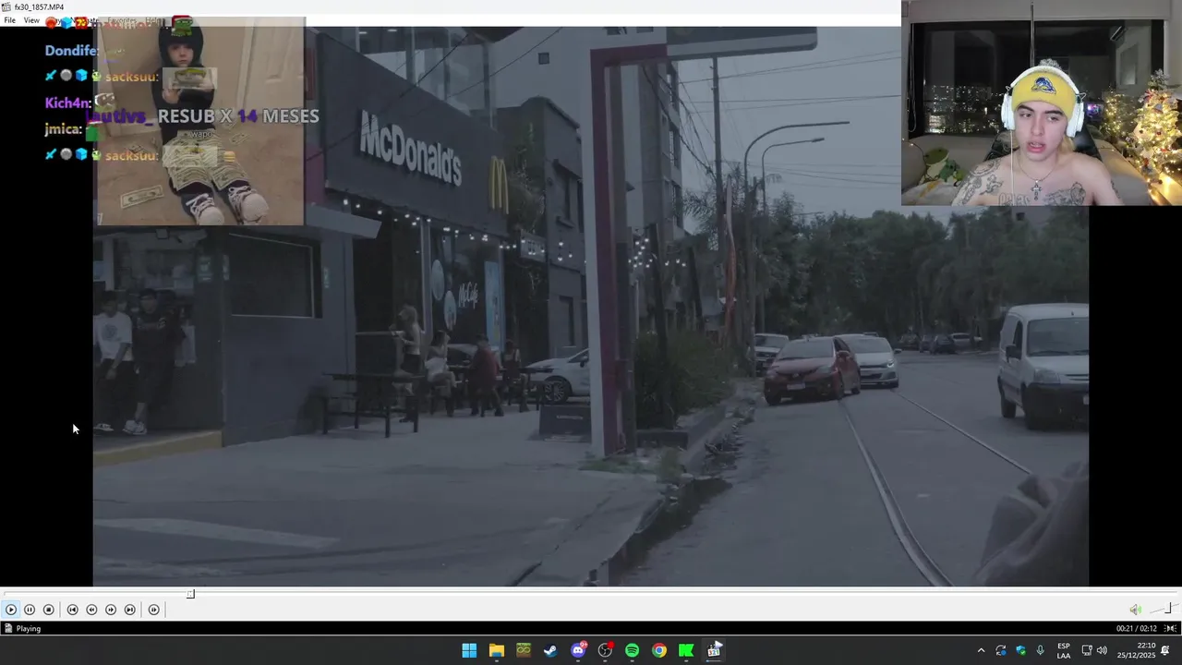This screenshot has width=1182, height=665.
Task: Stop the video with the Stop button
Action: pos(49,610)
